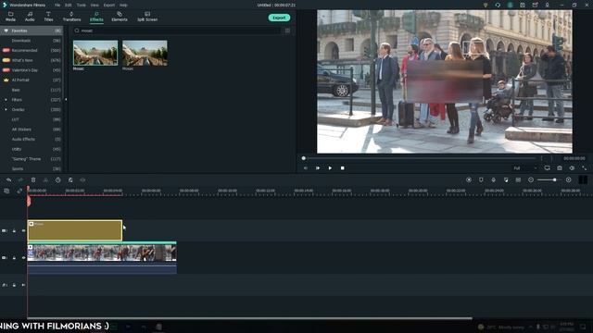Select the LUT category

point(32,119)
